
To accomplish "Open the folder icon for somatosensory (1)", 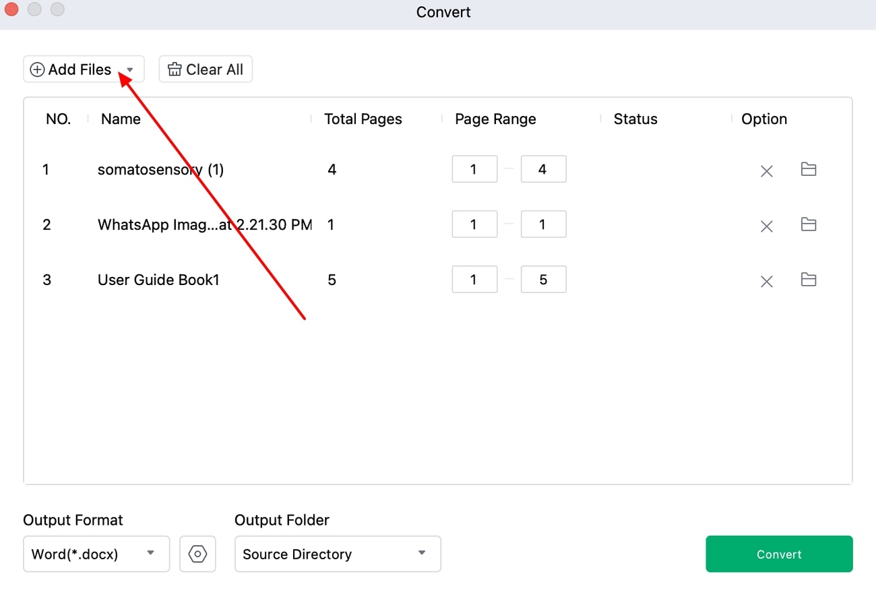I will point(809,169).
